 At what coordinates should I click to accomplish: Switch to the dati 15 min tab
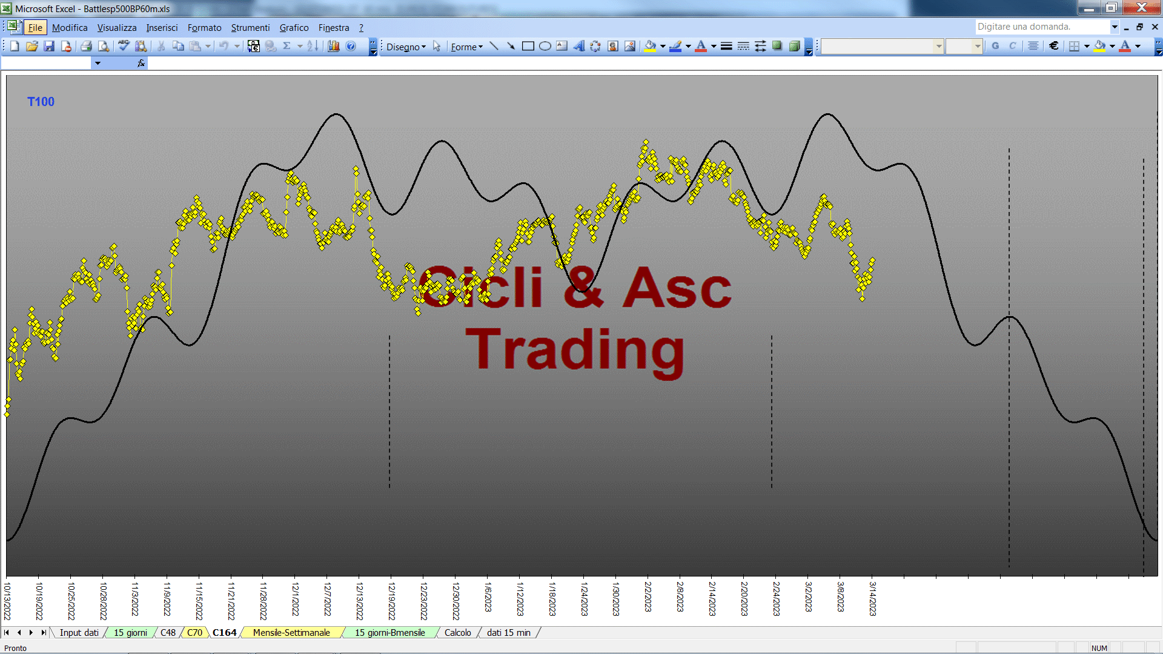pyautogui.click(x=508, y=633)
